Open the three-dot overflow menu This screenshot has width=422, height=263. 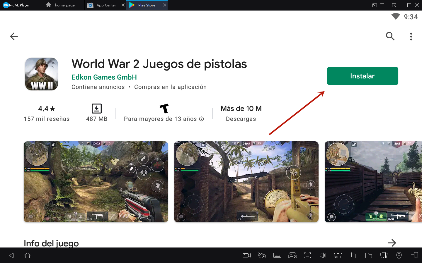pos(411,37)
